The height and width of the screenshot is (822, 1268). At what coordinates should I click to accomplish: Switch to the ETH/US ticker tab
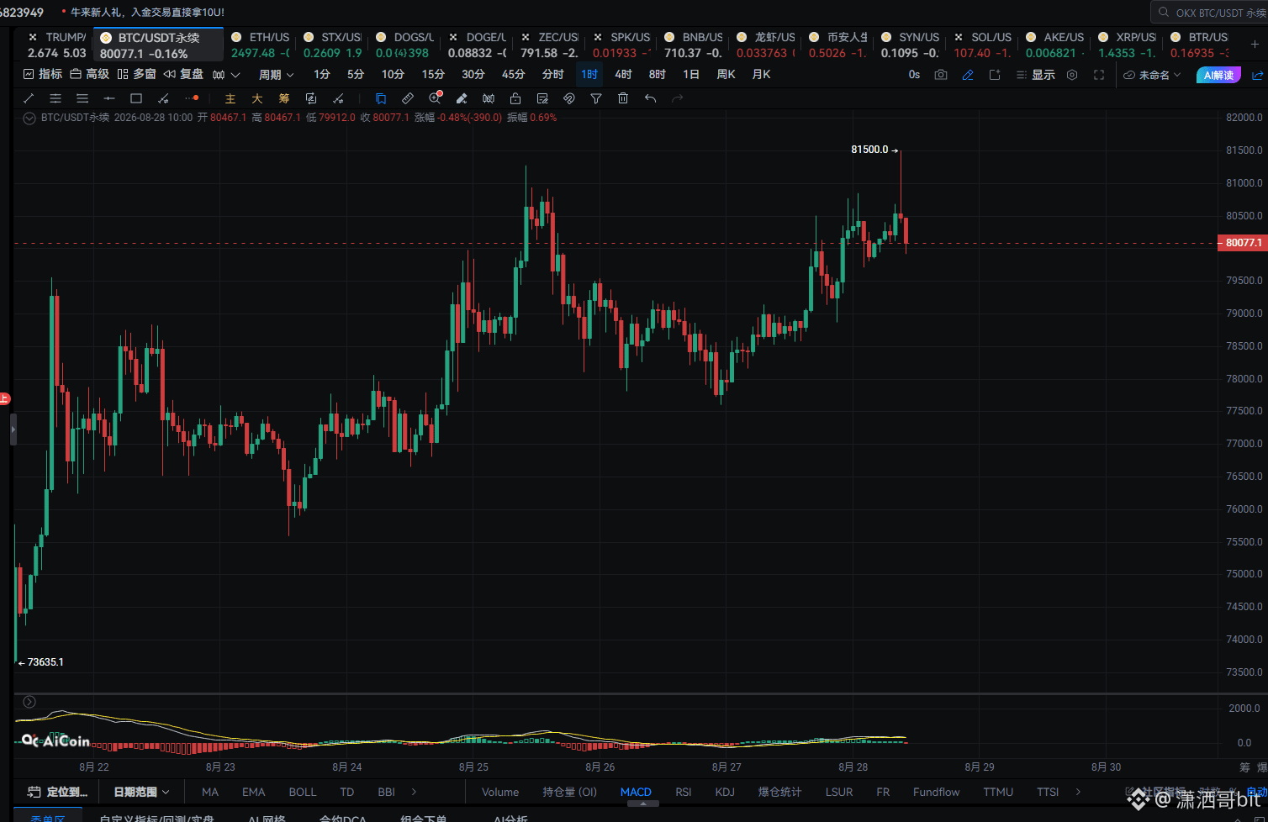[x=261, y=45]
